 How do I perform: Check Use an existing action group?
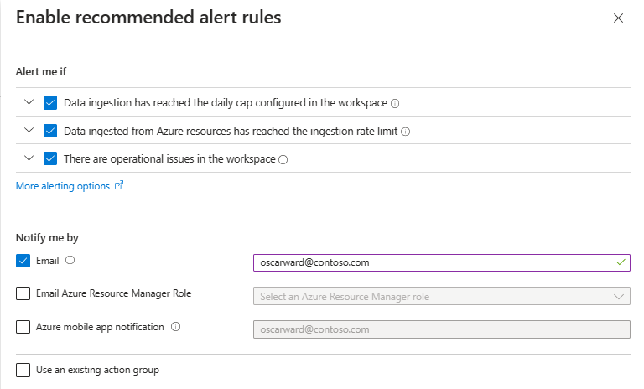pyautogui.click(x=23, y=370)
